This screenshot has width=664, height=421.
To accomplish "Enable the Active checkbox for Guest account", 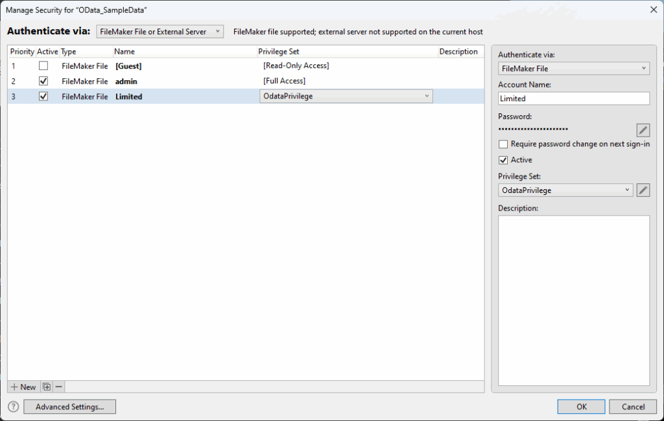I will (x=43, y=65).
